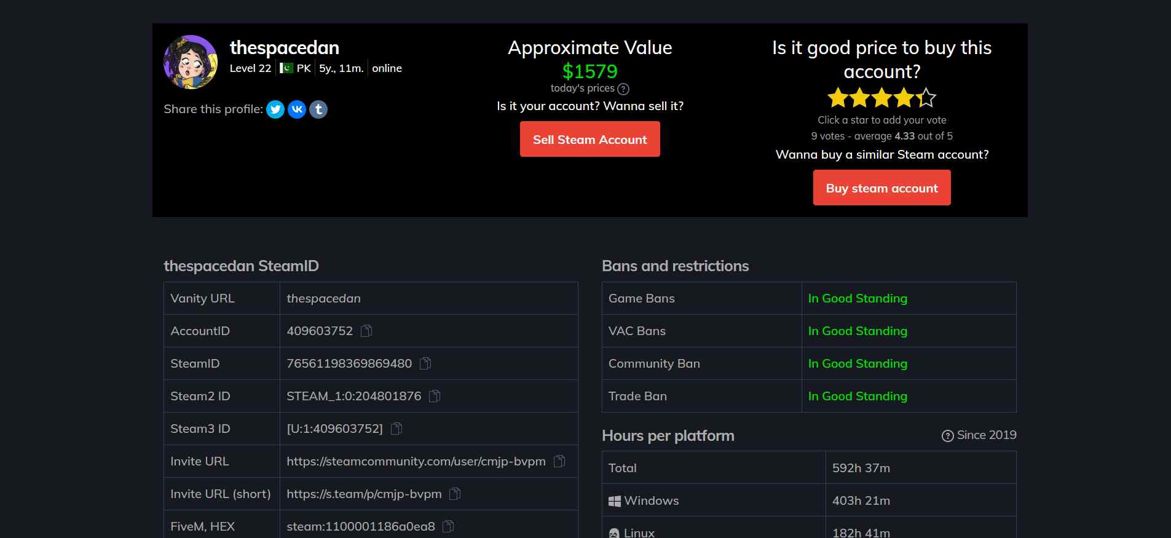Click the 5y., 11m. account age
This screenshot has height=538, width=1171.
[341, 68]
